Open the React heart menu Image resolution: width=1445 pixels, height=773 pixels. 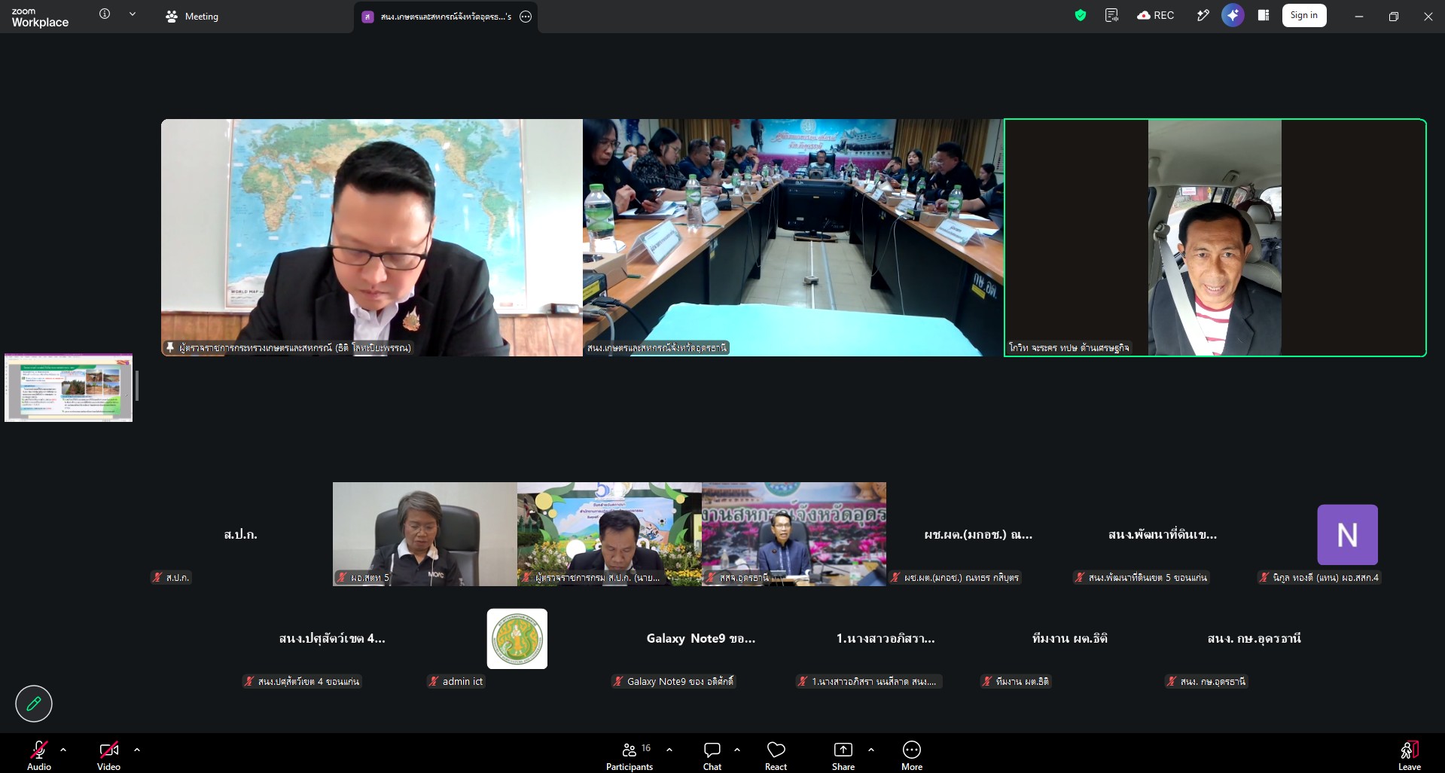coord(776,754)
